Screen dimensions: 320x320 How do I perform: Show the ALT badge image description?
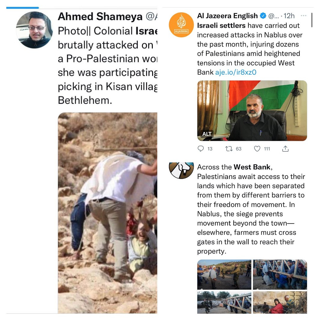point(207,134)
